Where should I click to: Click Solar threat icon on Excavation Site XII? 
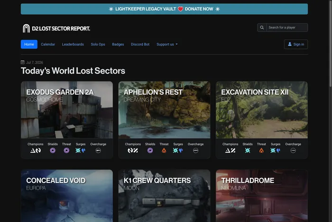(x=261, y=151)
